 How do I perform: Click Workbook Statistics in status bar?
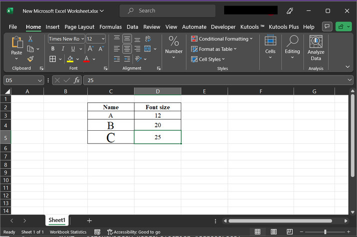(68, 232)
